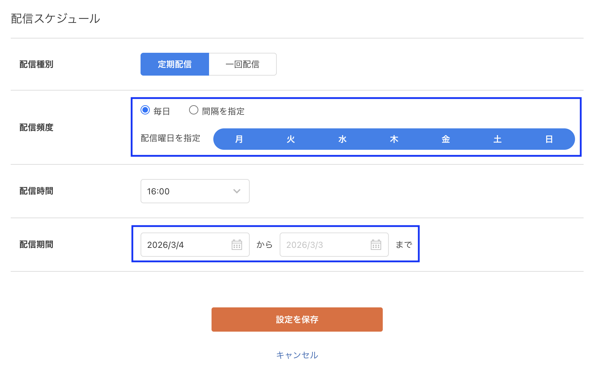
Task: Deselect 金 from delivery days
Action: (x=445, y=139)
